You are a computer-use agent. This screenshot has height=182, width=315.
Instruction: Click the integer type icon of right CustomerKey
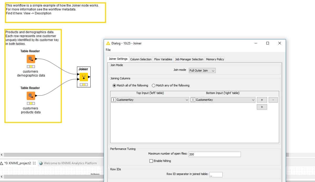click(193, 100)
